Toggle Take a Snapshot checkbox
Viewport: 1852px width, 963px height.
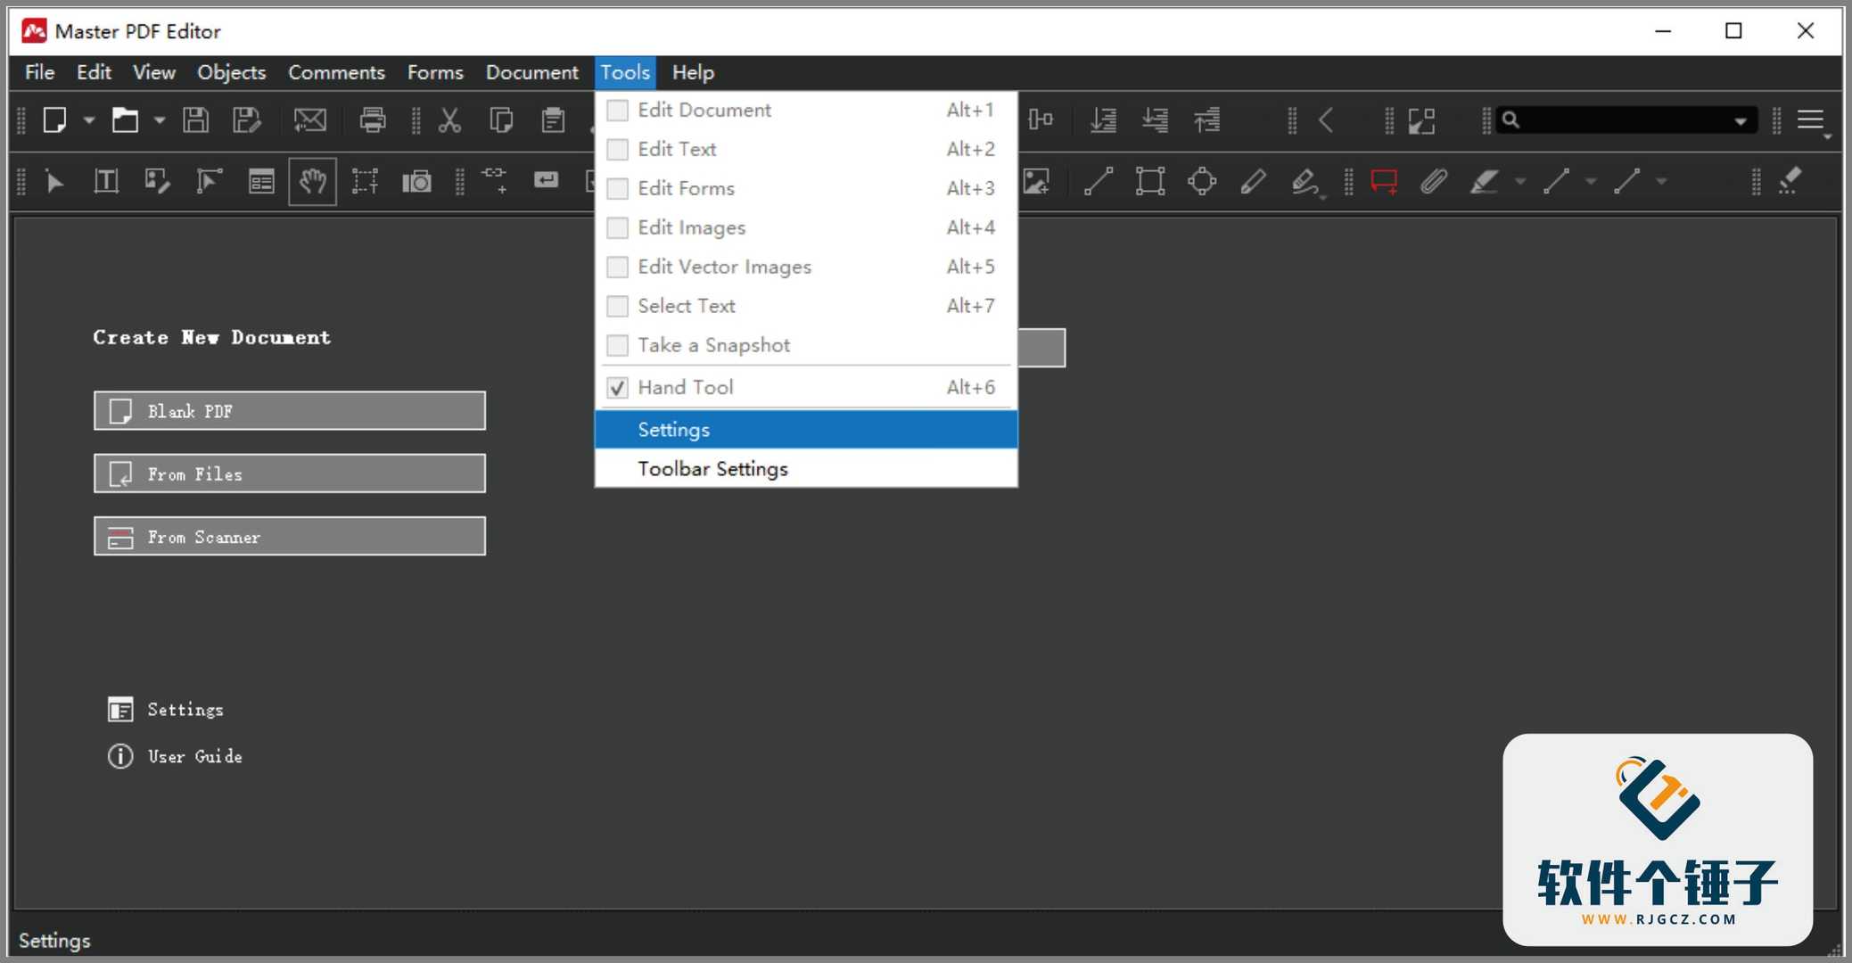(x=617, y=345)
